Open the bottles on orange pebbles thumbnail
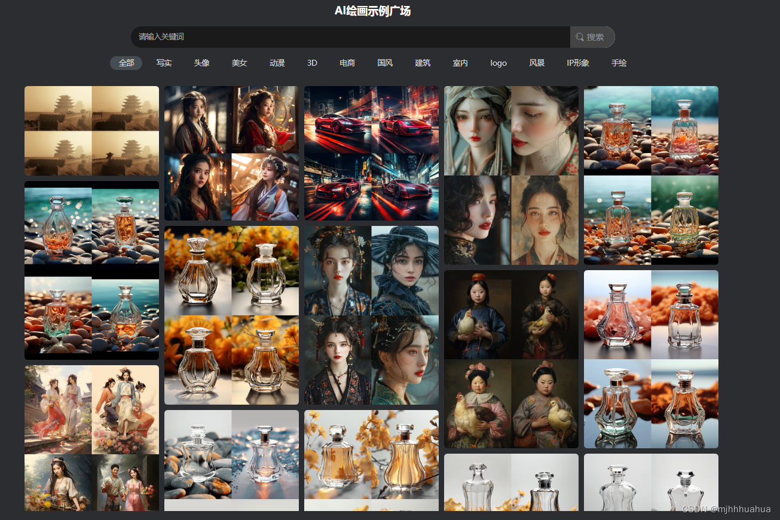 pos(651,175)
